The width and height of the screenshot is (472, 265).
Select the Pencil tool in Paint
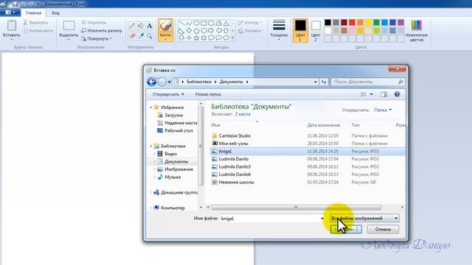[132, 26]
